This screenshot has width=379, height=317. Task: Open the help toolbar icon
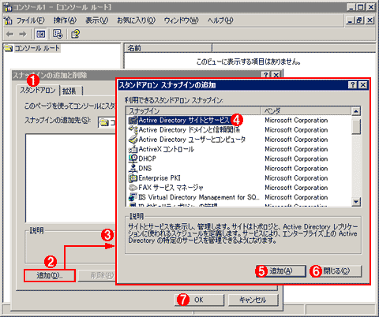click(75, 34)
